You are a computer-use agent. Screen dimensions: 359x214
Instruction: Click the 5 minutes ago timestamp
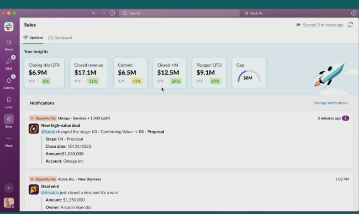coord(329,118)
